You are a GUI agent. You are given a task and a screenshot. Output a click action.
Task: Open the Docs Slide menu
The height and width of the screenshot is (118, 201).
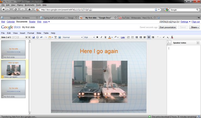pyautogui.click(x=39, y=33)
